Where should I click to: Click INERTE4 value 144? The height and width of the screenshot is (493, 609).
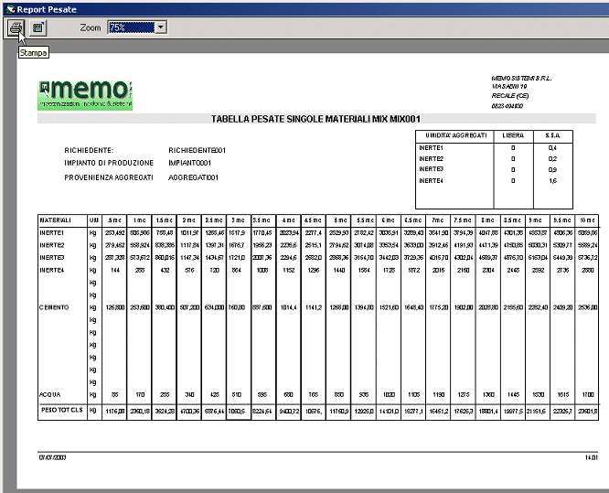point(115,271)
